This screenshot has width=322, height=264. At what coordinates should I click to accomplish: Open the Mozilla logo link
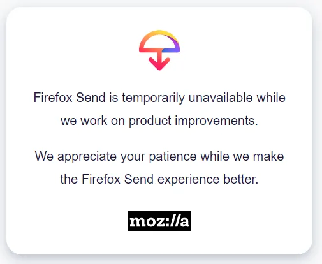(159, 221)
